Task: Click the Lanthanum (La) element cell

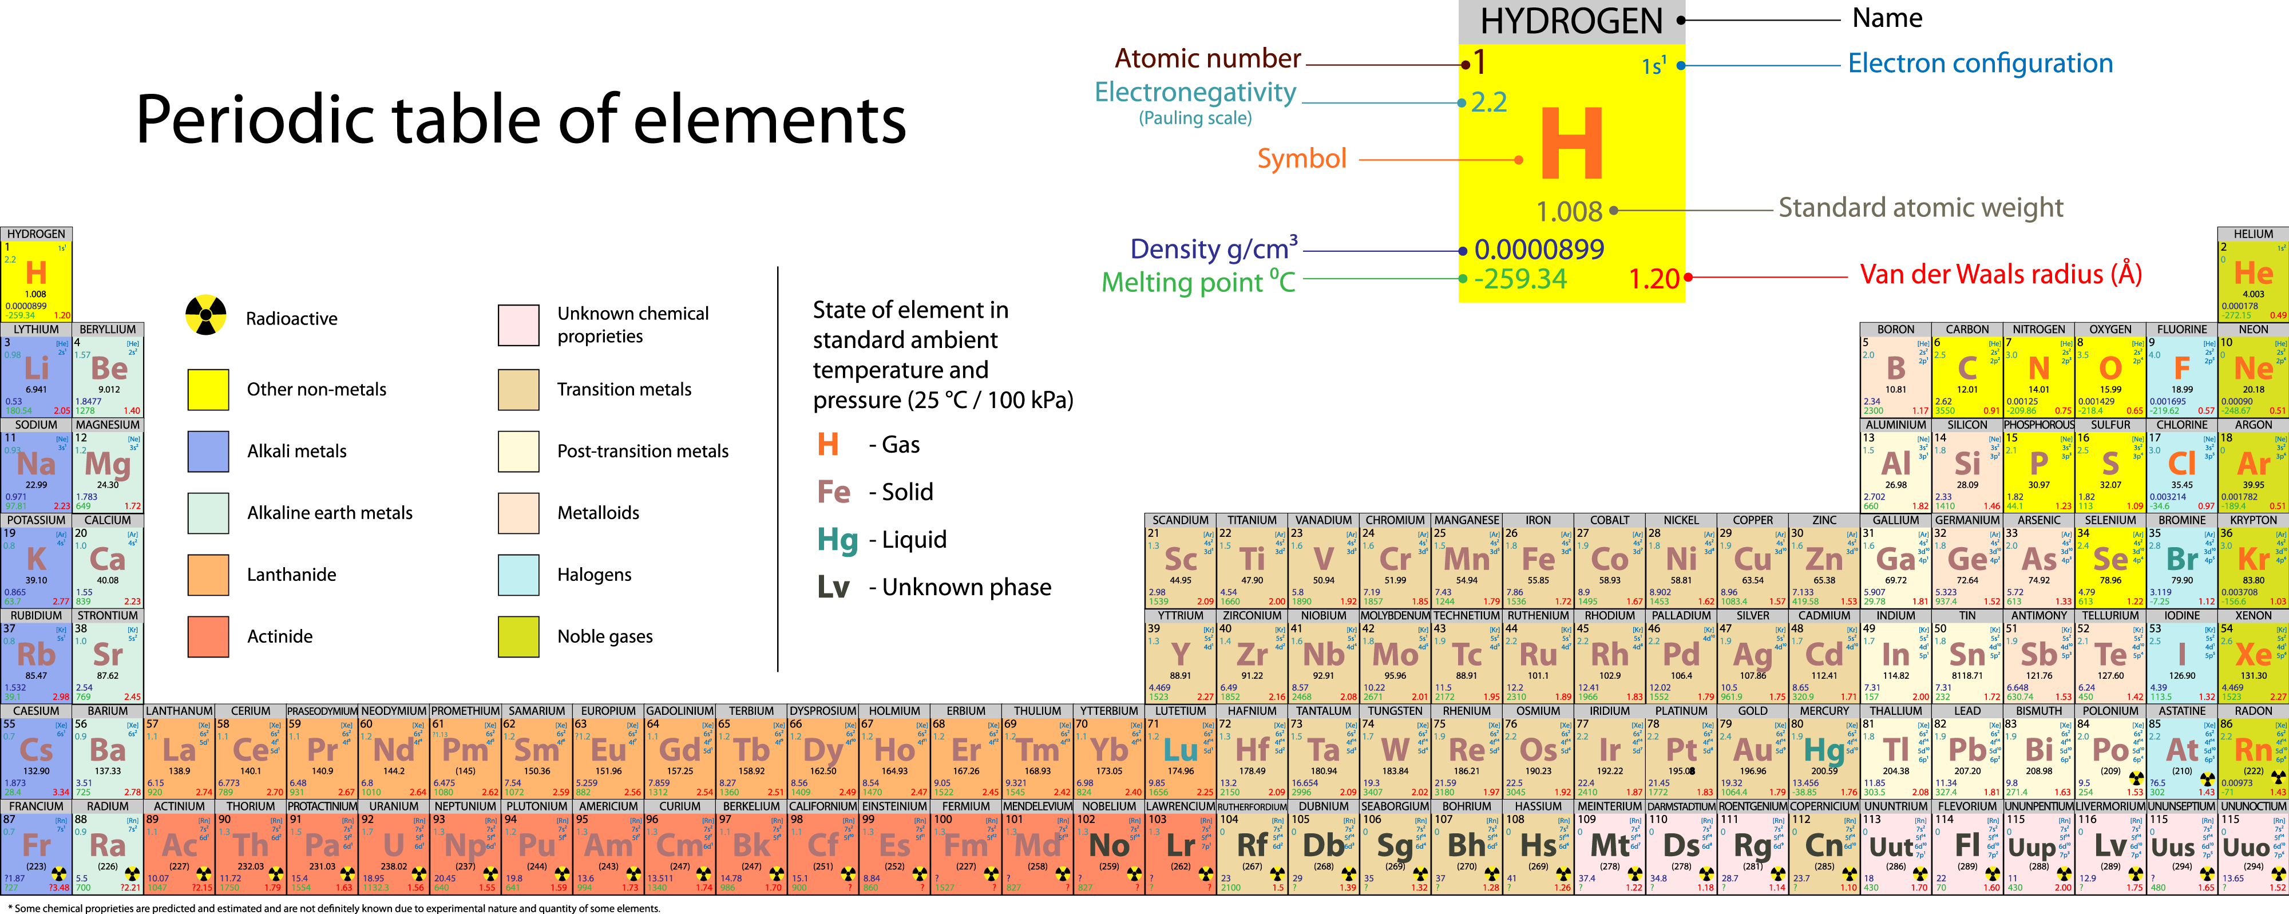Action: pyautogui.click(x=180, y=750)
